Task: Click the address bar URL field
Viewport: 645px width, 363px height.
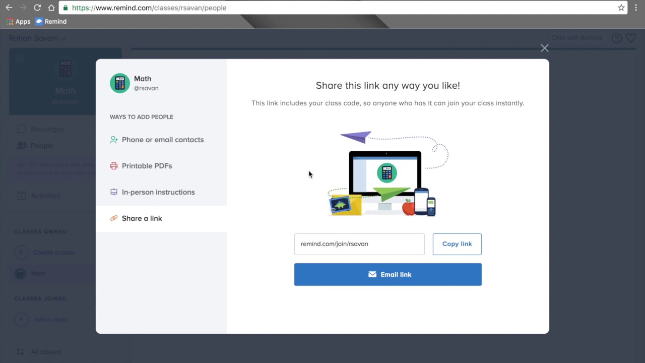Action: coord(343,8)
